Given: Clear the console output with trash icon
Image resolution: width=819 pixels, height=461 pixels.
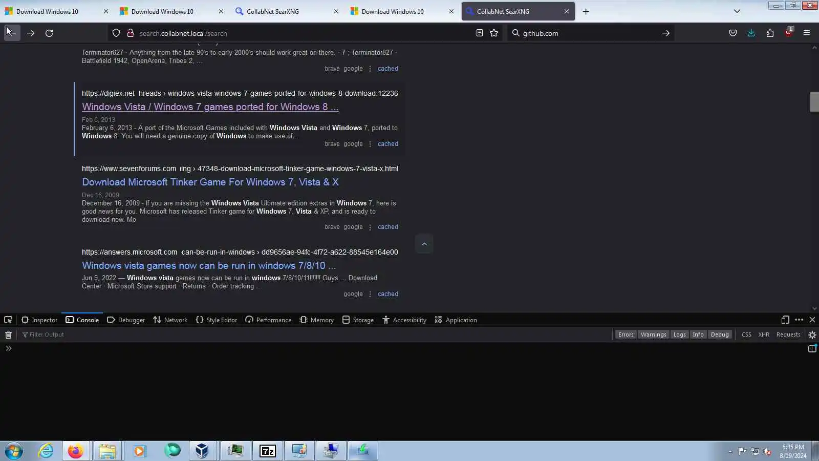Looking at the screenshot, I should pyautogui.click(x=8, y=335).
